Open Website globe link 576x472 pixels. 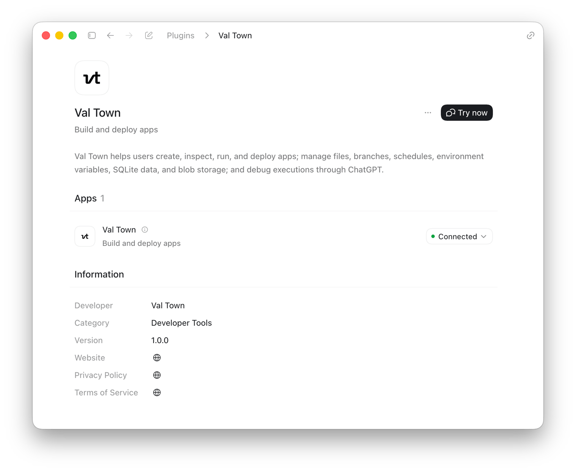coord(157,358)
